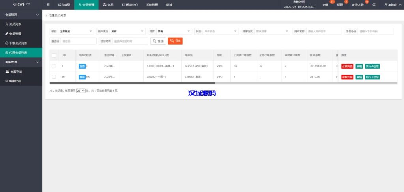Click 余额充值 button for UID 1
Screen dimensions: 404x192
point(347,66)
